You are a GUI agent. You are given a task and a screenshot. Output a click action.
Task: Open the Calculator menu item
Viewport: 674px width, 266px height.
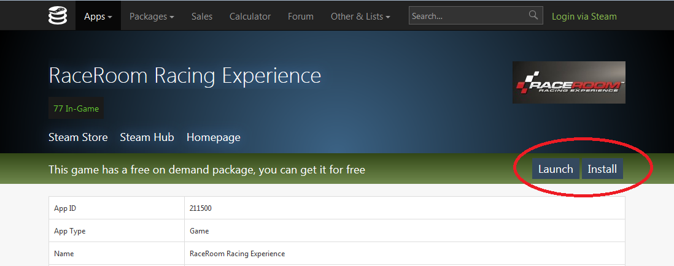tap(250, 17)
